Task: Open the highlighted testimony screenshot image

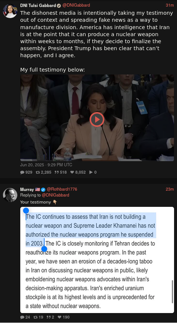Action: (97, 260)
